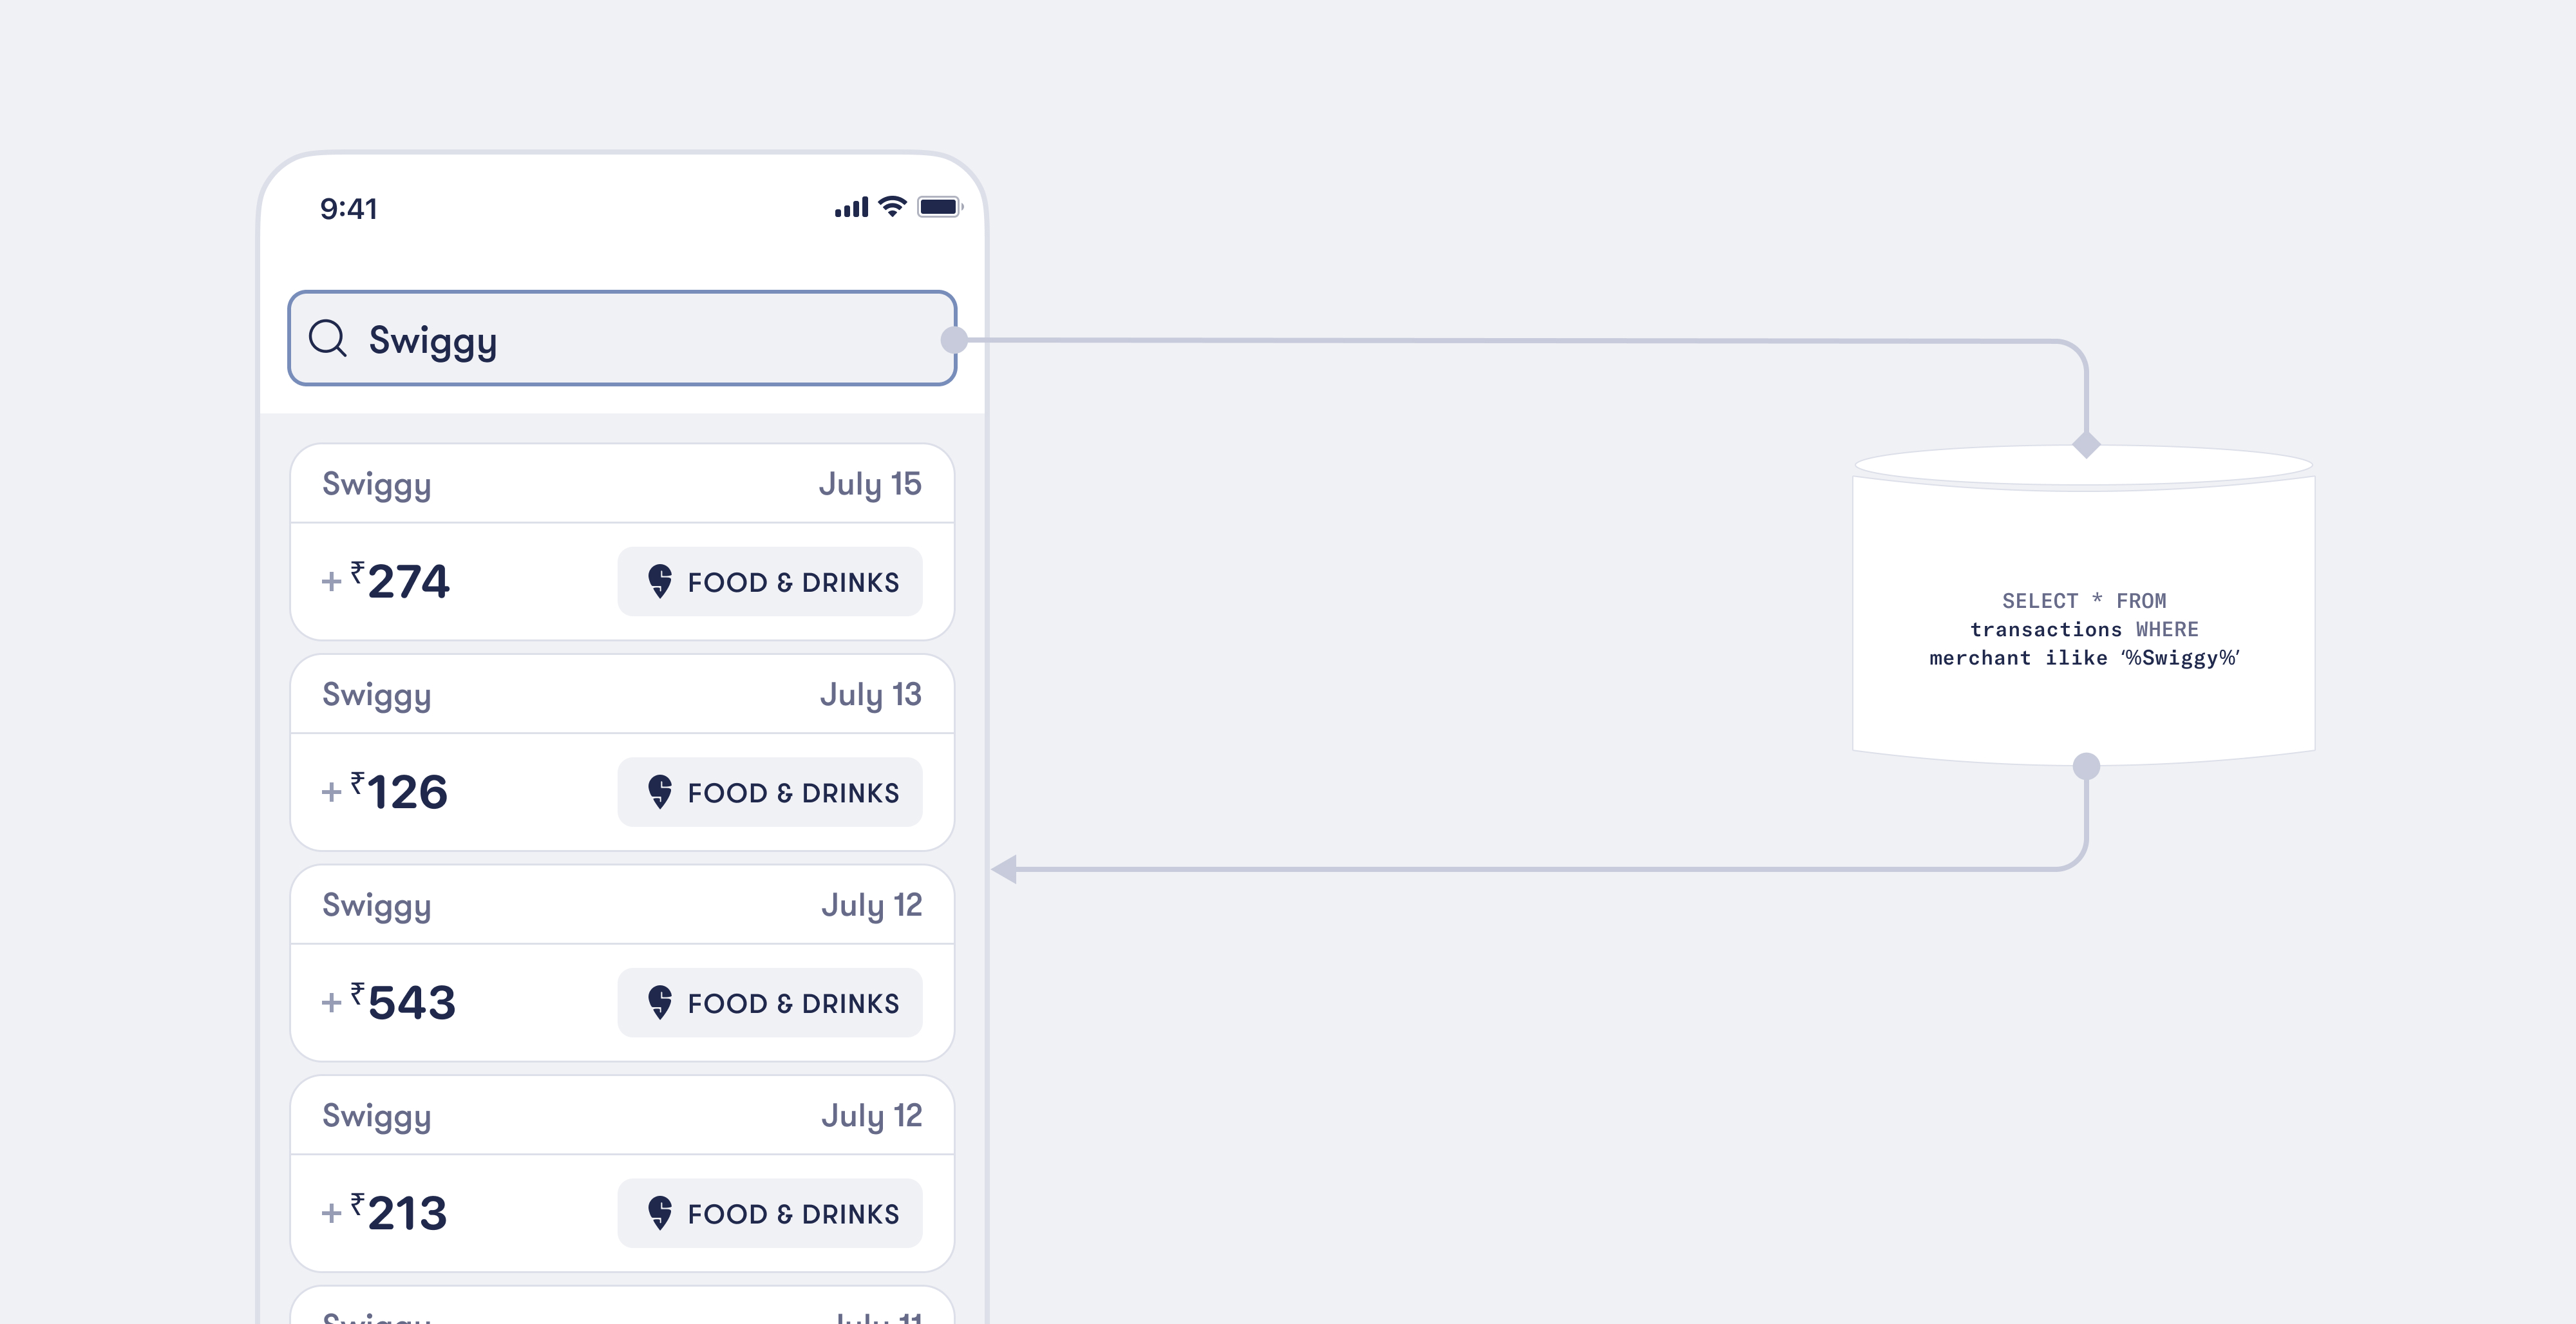2576x1324 pixels.
Task: Click the SQL query text in database cylinder
Action: point(2084,629)
